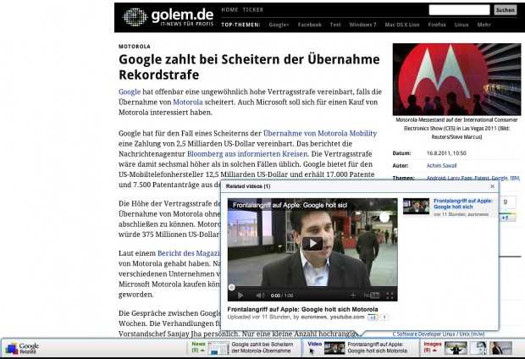Open the HOME menu item
This screenshot has height=359, width=525.
229,9
